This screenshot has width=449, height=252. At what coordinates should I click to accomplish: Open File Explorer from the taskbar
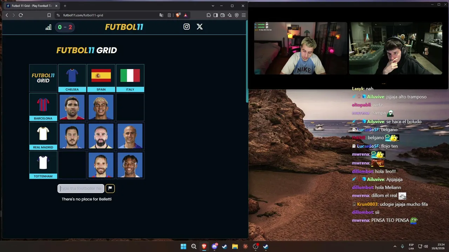[235, 246]
